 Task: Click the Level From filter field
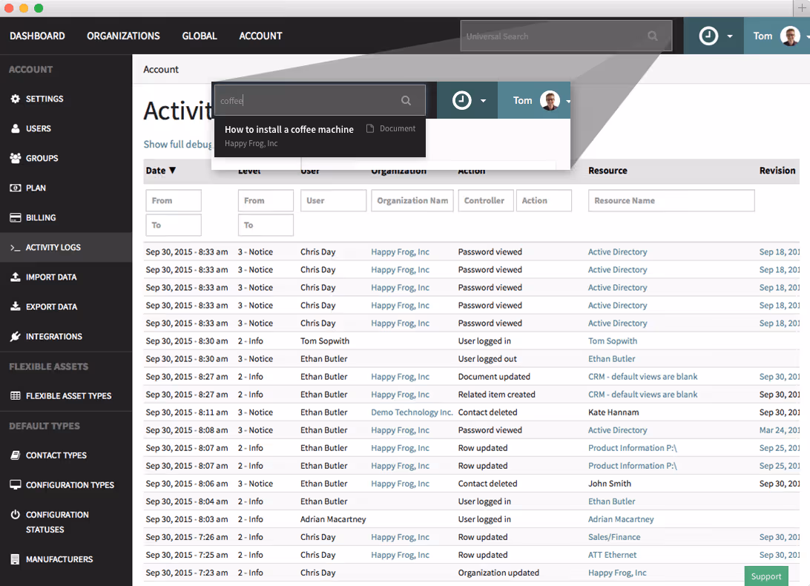(266, 200)
